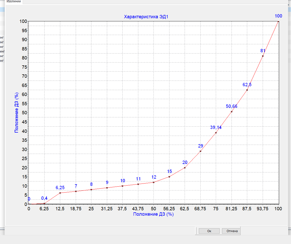Select the curve point with value 0,4

click(x=45, y=203)
